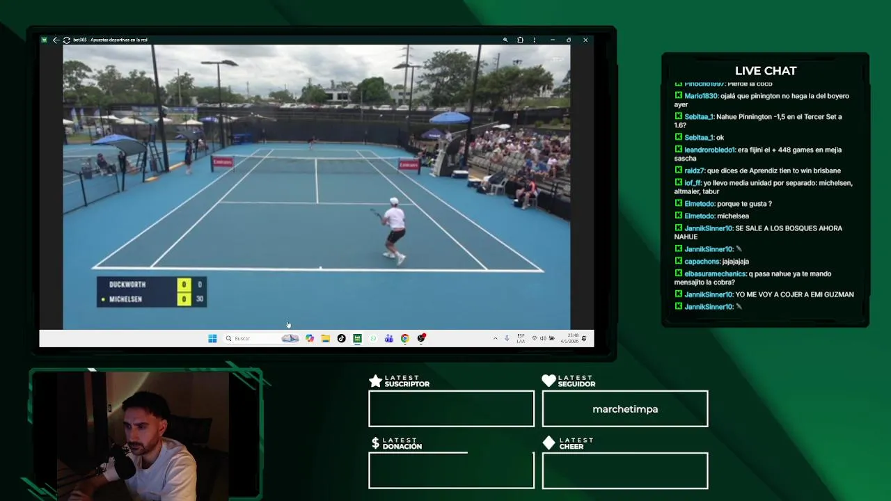Reload the bet365 page
This screenshot has width=891, height=501.
point(66,40)
